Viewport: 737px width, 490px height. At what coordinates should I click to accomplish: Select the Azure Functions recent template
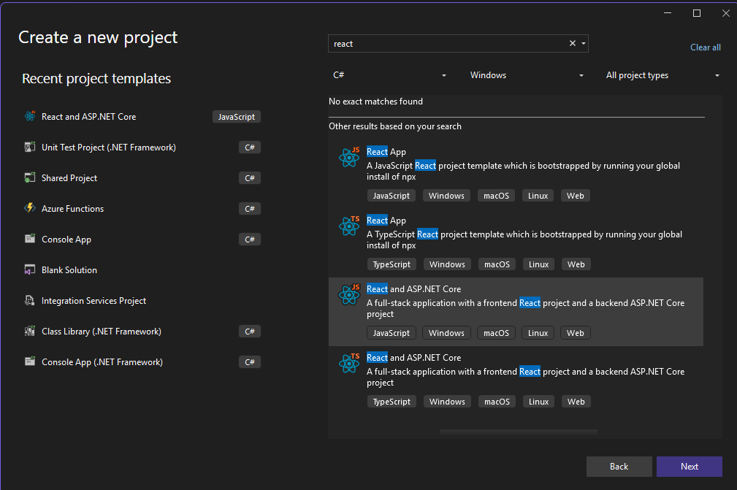142,209
